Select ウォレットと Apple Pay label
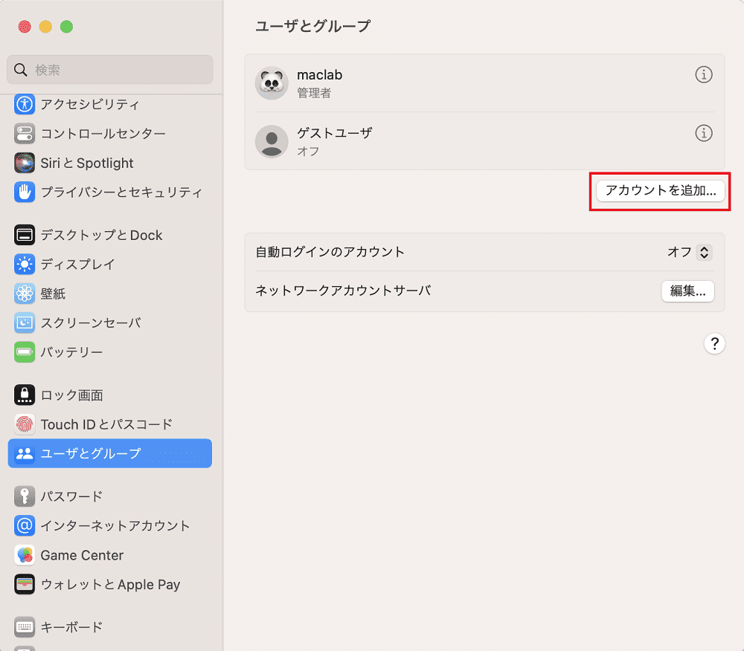 (x=111, y=584)
